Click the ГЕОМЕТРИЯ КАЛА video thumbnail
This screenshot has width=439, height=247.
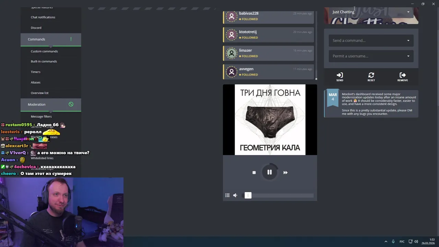pos(270,120)
